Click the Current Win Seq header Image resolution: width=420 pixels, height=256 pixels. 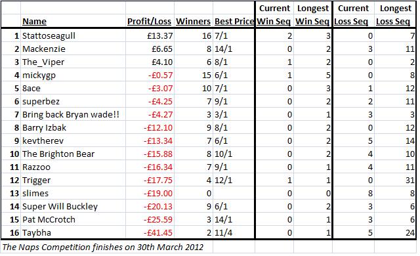[x=274, y=14]
